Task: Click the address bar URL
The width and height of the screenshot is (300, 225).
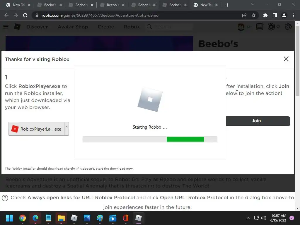Action: (x=100, y=15)
